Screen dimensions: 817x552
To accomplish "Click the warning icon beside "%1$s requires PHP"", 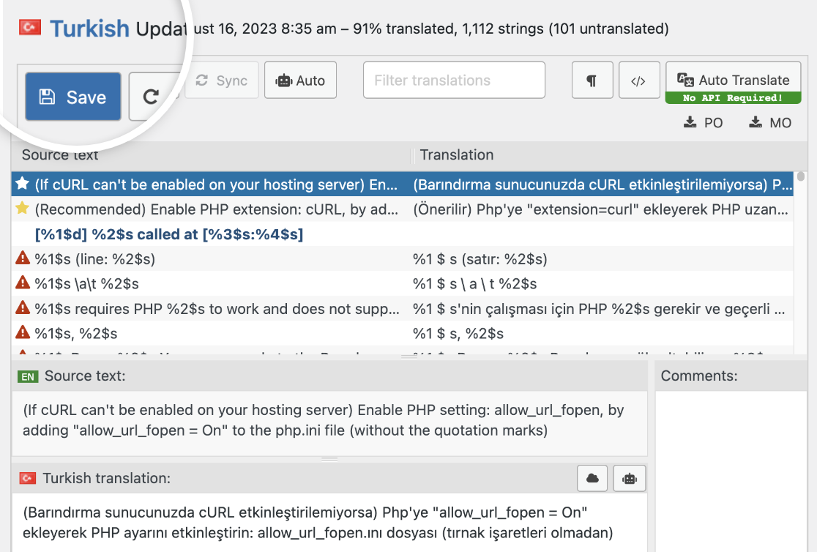I will (x=23, y=307).
